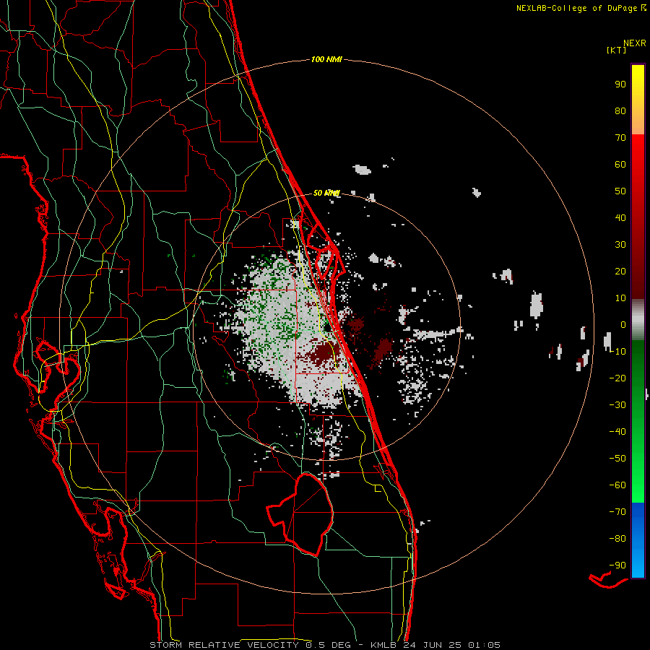Image resolution: width=650 pixels, height=650 pixels.
Task: Click the 30 knot scale value
Action: (x=620, y=245)
